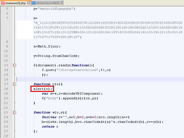Place cursor on empty line 16
Viewport: 184px width, 138px height.
(79, 79)
